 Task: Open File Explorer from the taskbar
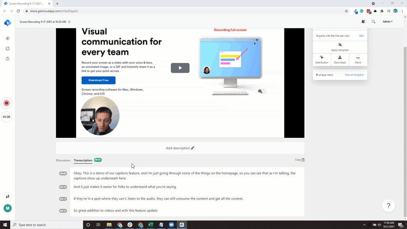tap(109, 225)
